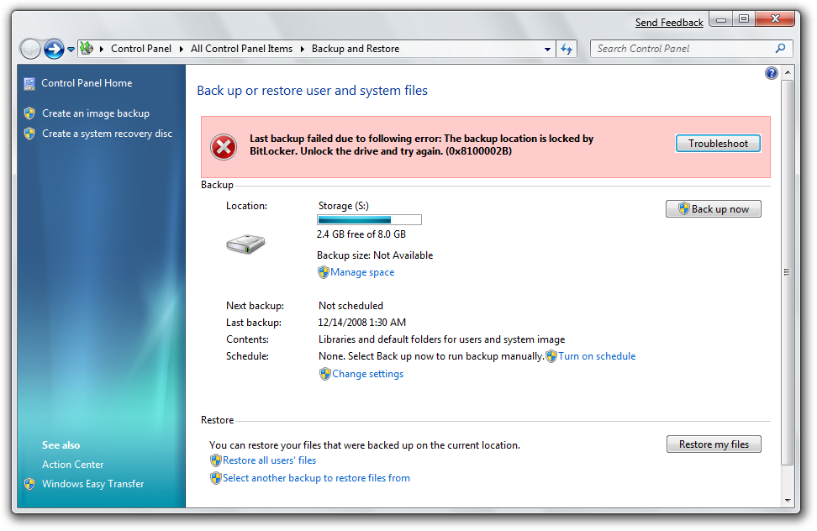Maximize the Backup and Restore window

coord(744,19)
